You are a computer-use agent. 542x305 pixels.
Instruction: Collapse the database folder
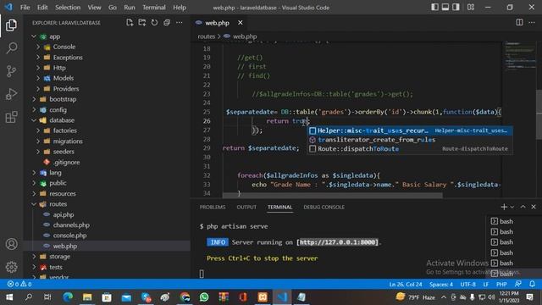[x=108, y=120]
